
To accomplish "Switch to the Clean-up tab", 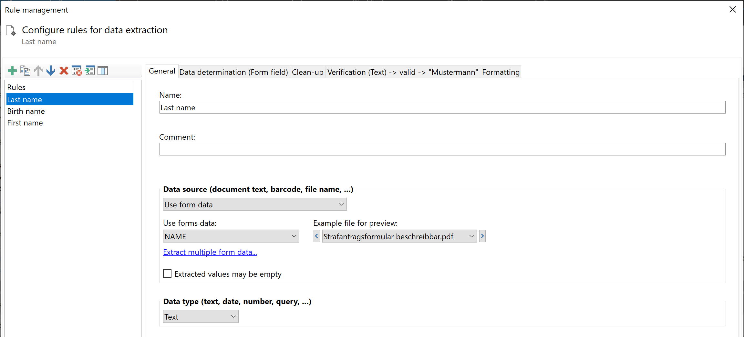I will pyautogui.click(x=307, y=72).
